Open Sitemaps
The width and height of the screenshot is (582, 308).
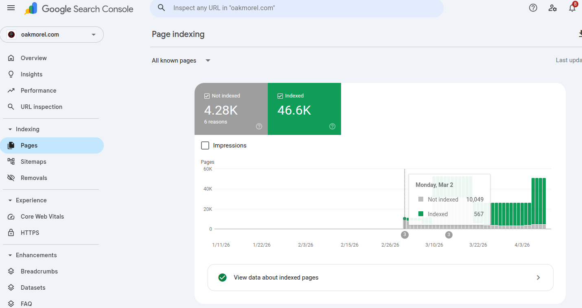coord(52,162)
